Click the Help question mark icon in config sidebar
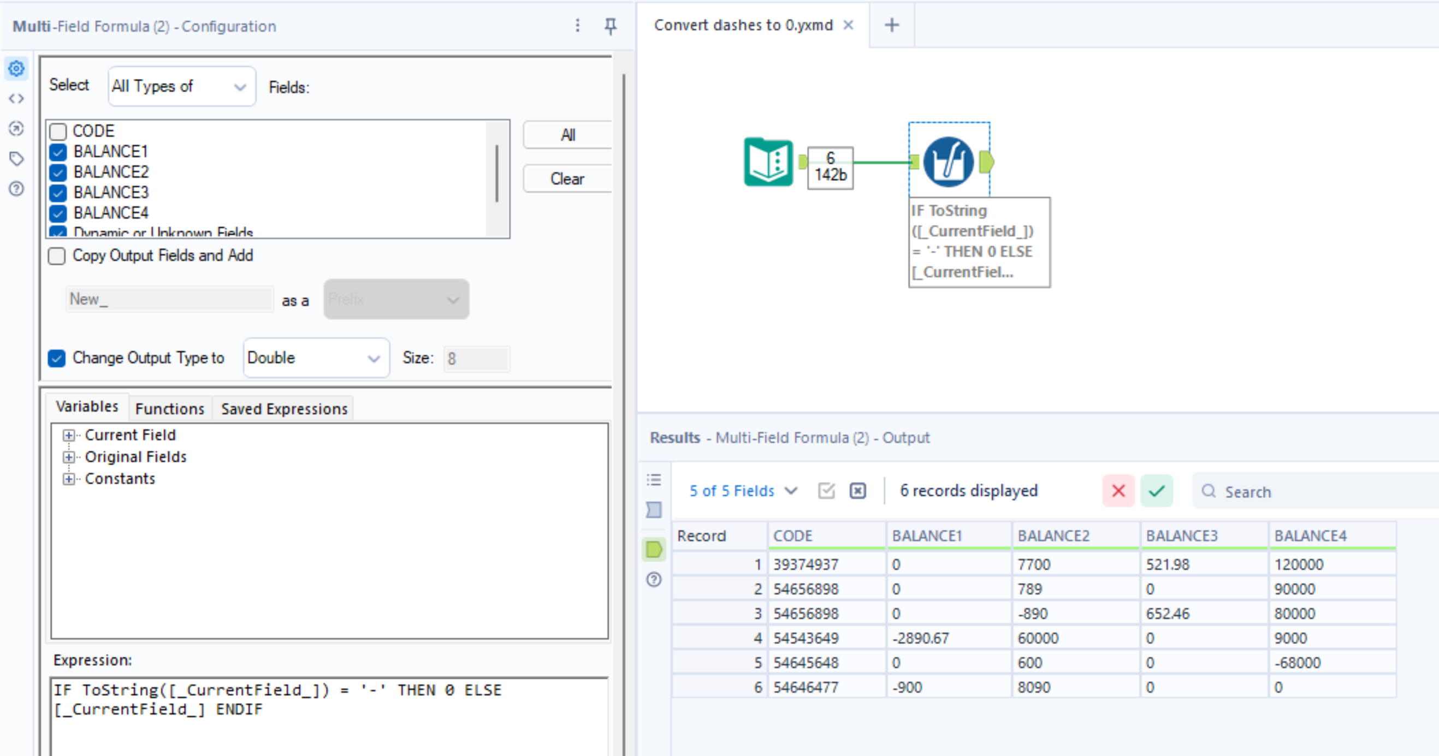Screen dimensions: 1439x756 (x=16, y=189)
